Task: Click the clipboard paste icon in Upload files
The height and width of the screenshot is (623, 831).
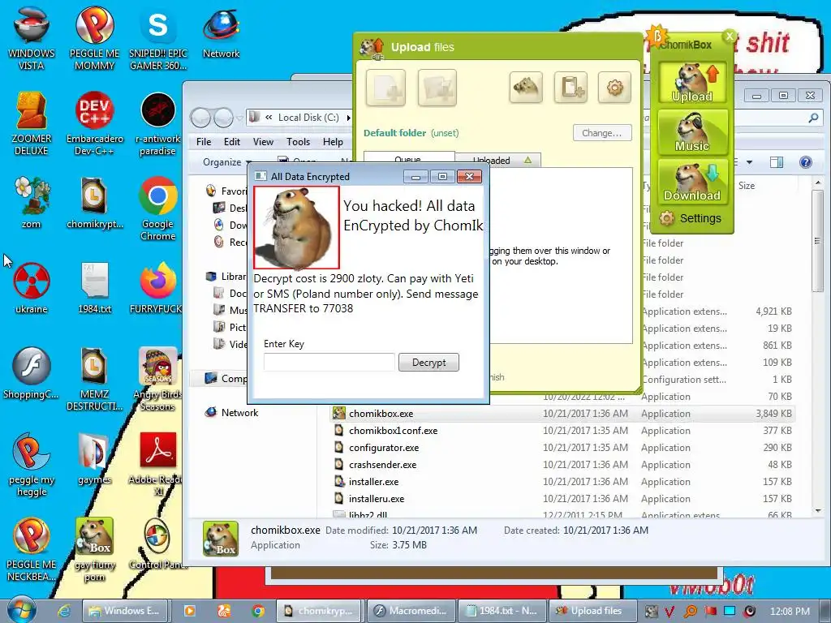Action: (x=571, y=88)
